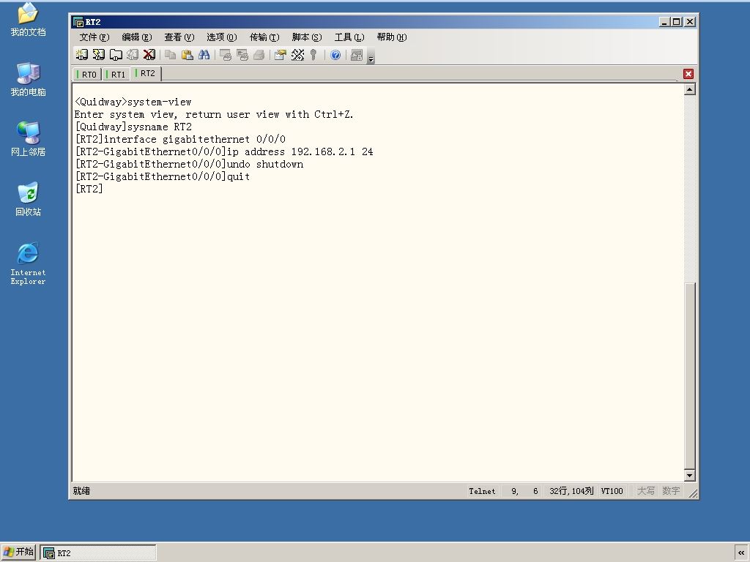
Task: Switch to the RT0 session tab
Action: point(87,75)
